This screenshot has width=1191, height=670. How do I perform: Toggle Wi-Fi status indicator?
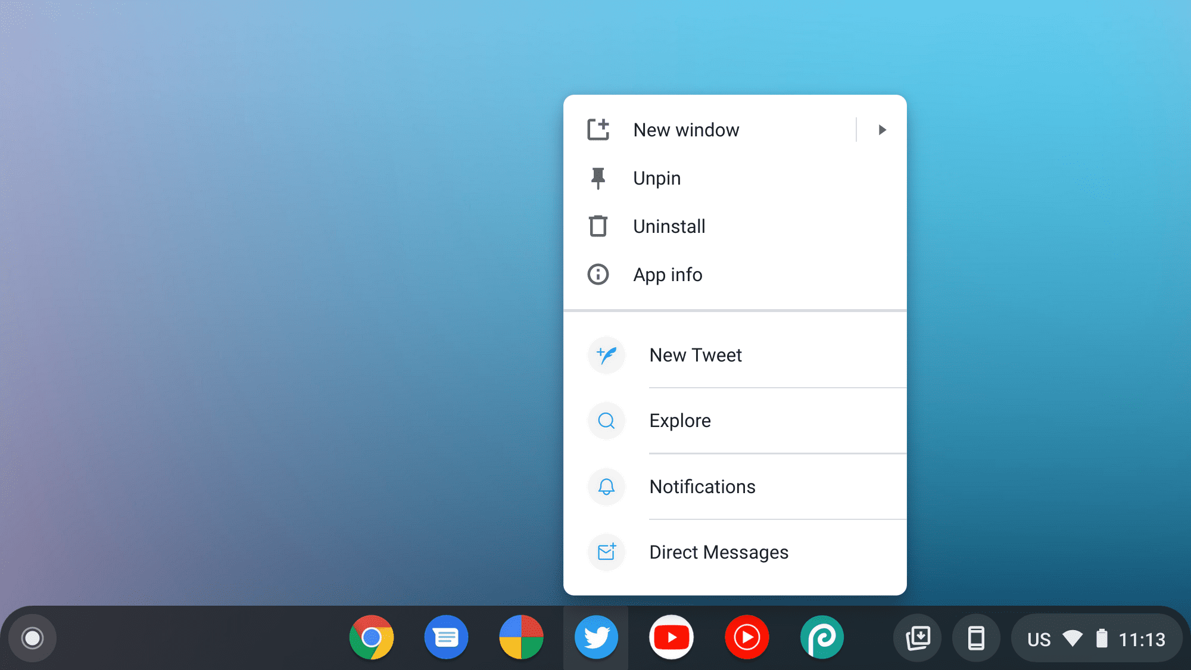pyautogui.click(x=1072, y=638)
